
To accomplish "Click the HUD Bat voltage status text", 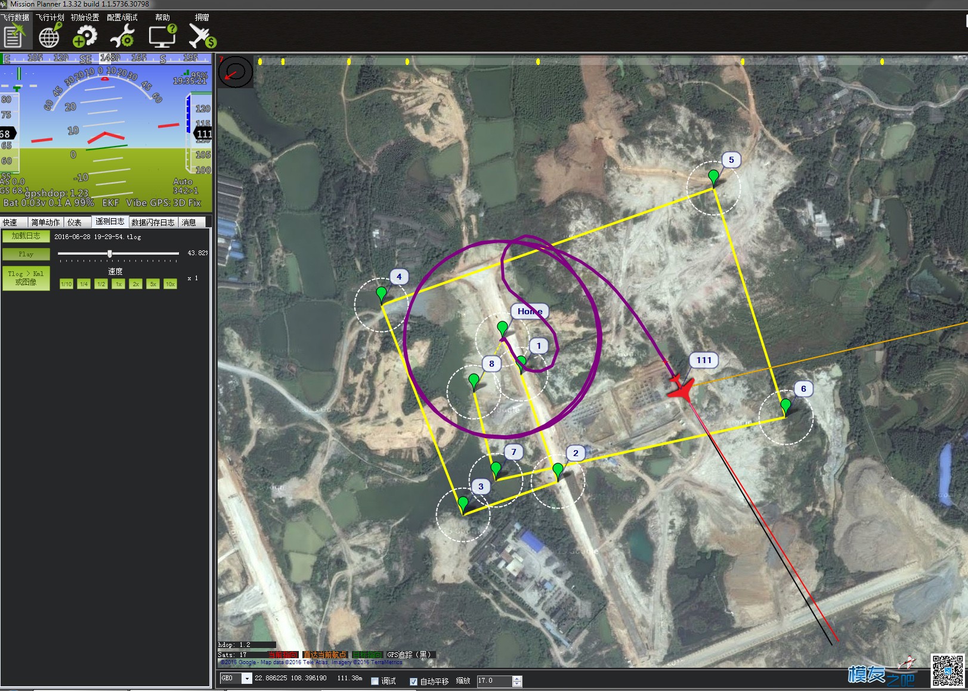I will tap(48, 203).
